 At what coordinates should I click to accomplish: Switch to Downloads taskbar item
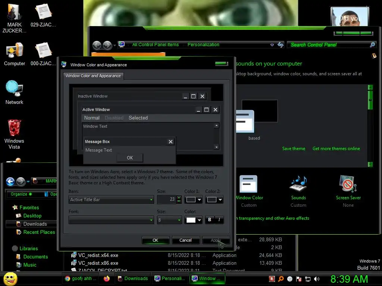pyautogui.click(x=132, y=279)
